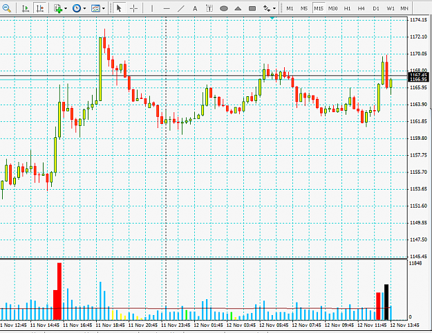Screen dimensions: 432x333
Task: Select the Text 'A' tool
Action: pos(195,9)
